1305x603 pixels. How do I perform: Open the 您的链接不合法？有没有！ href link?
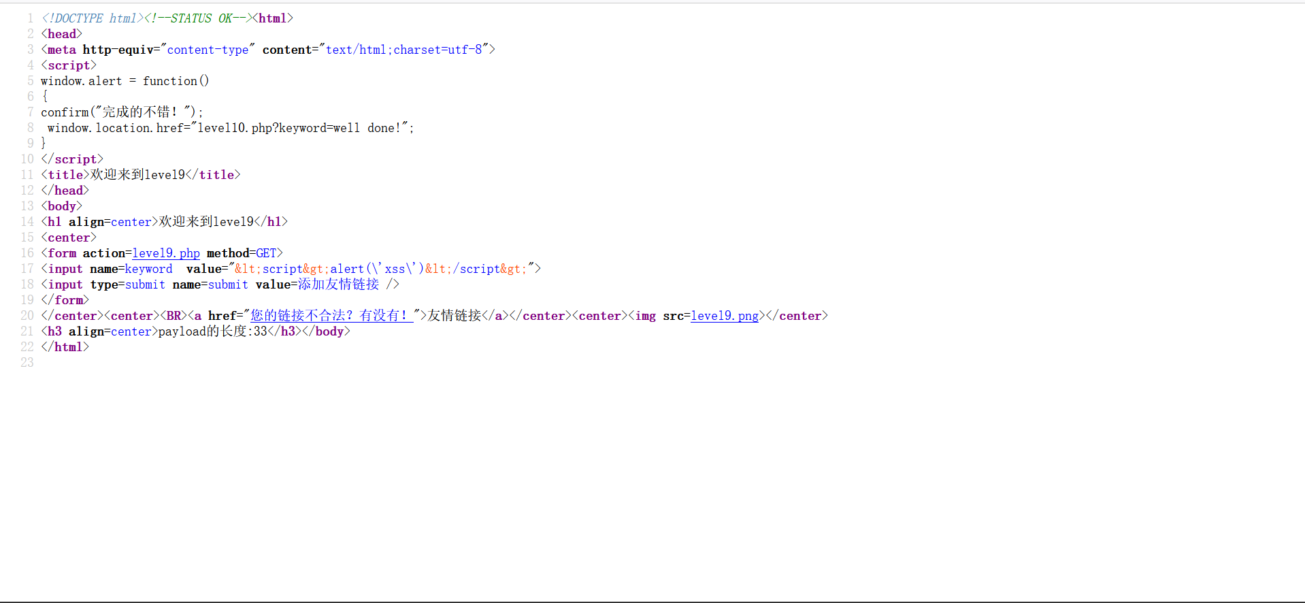click(x=331, y=316)
